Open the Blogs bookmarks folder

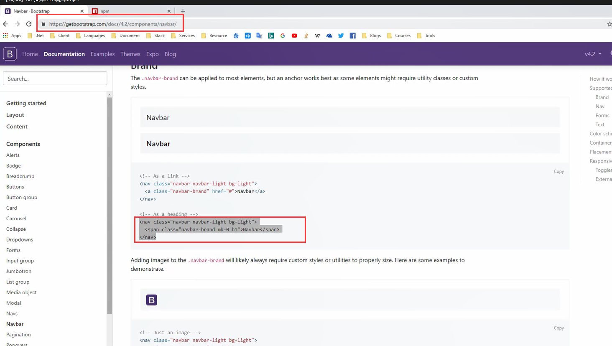tap(371, 36)
